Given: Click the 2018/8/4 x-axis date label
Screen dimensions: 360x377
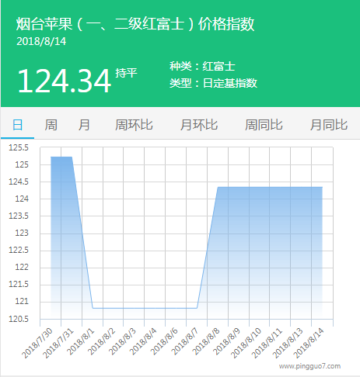Looking at the screenshot, I should (x=143, y=341).
